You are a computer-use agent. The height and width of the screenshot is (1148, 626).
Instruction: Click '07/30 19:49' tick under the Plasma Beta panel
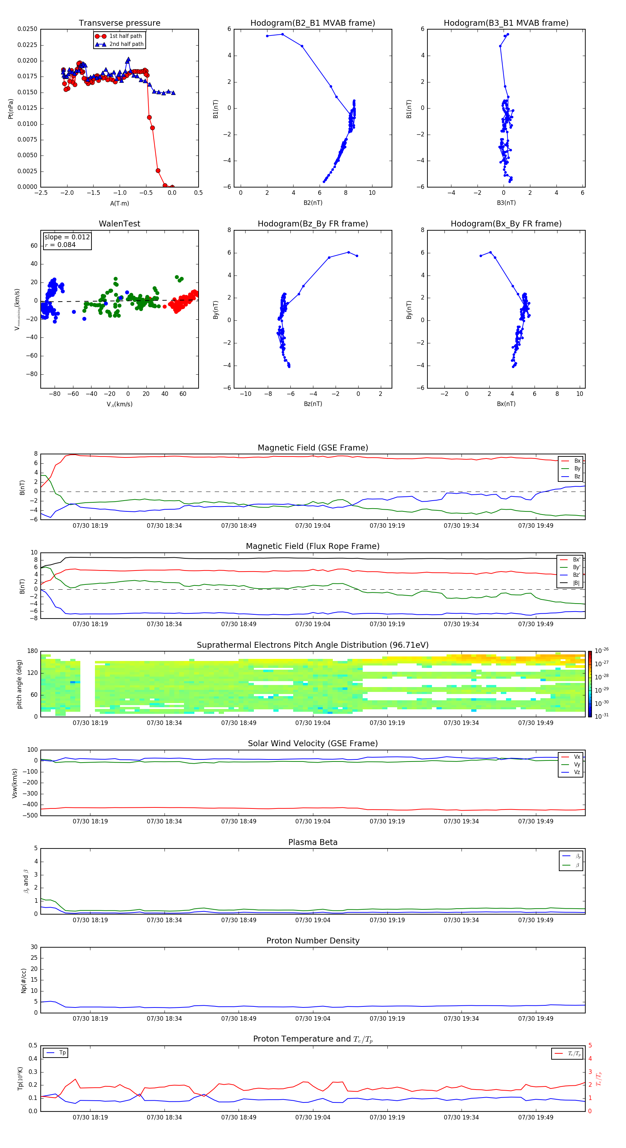pos(536,920)
